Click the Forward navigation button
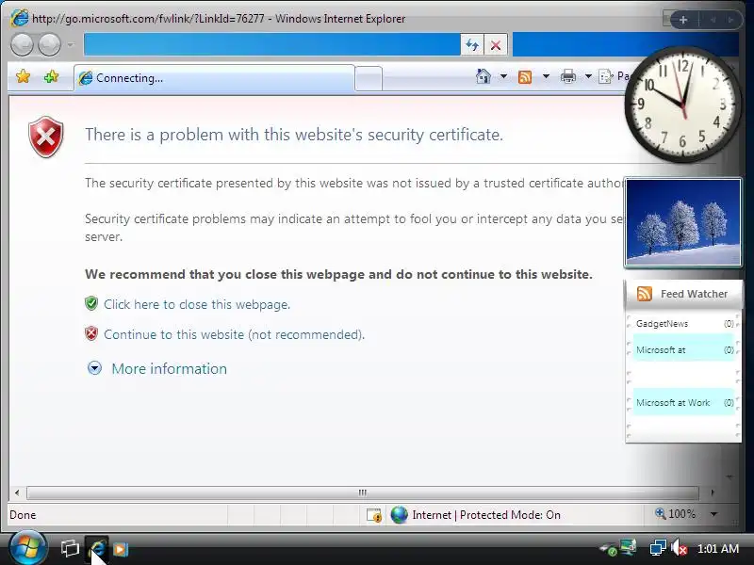This screenshot has width=754, height=565. [x=49, y=45]
